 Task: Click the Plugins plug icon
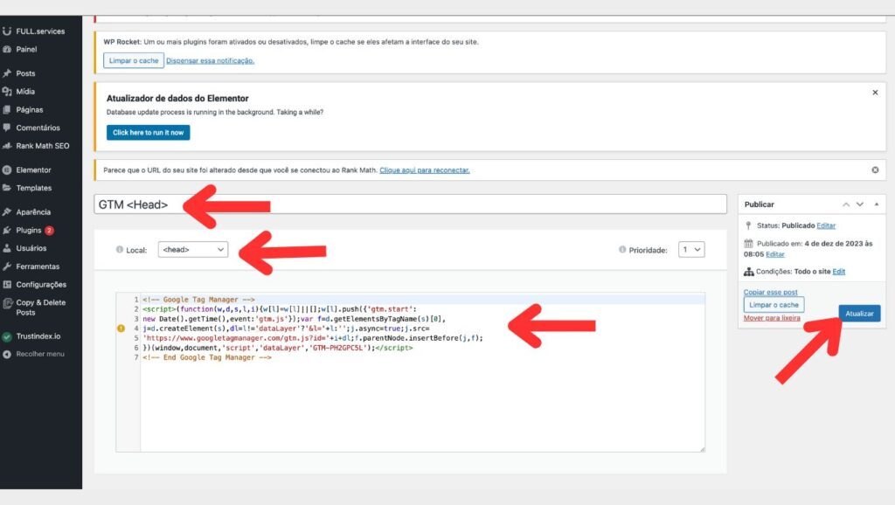[7, 230]
